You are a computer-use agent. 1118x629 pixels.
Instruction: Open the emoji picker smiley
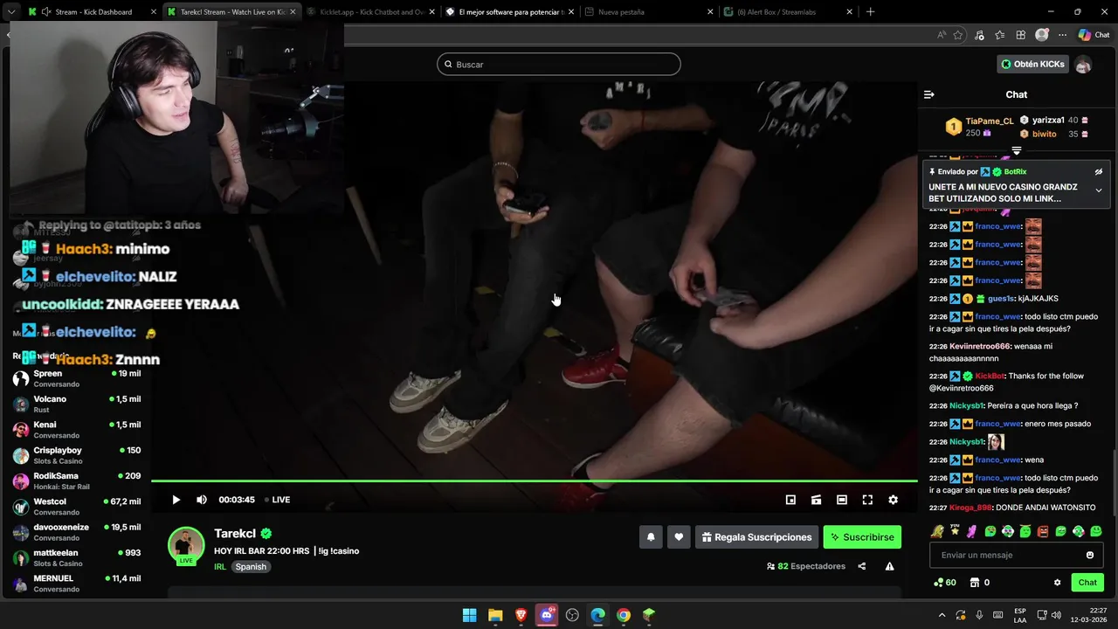[1090, 555]
